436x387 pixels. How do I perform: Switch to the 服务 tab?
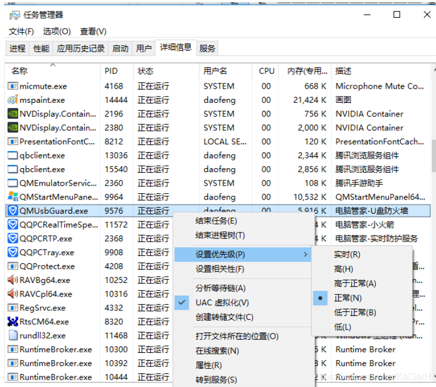(x=207, y=48)
